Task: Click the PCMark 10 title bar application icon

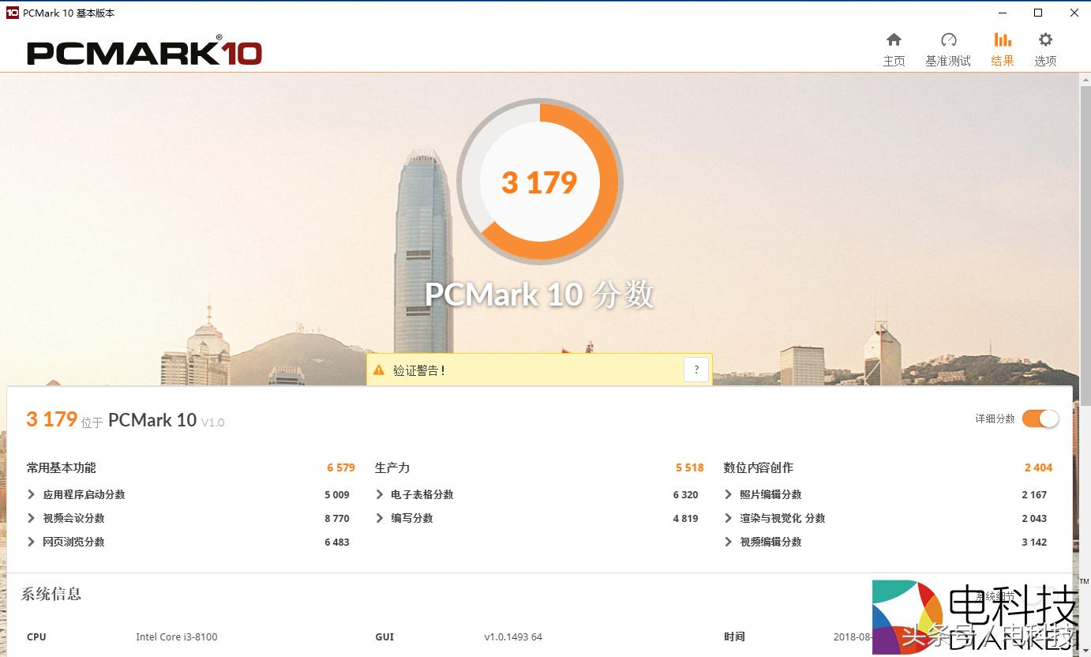Action: 9,13
